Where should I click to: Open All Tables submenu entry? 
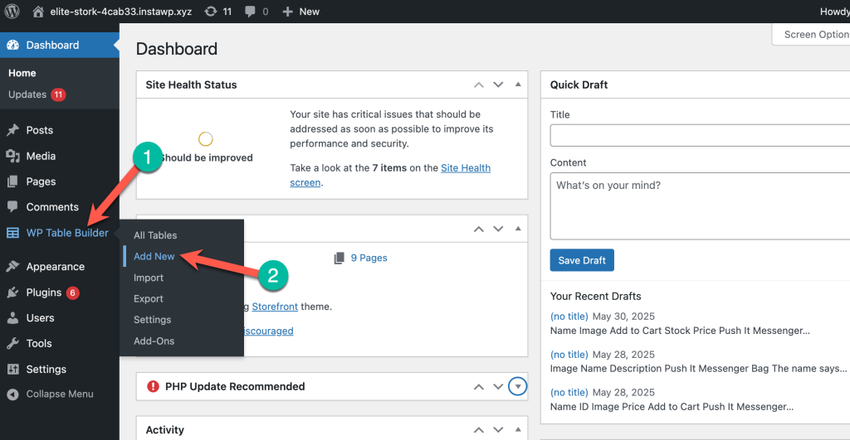[155, 235]
